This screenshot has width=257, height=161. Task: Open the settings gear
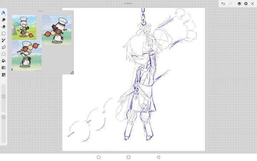(x=246, y=4)
